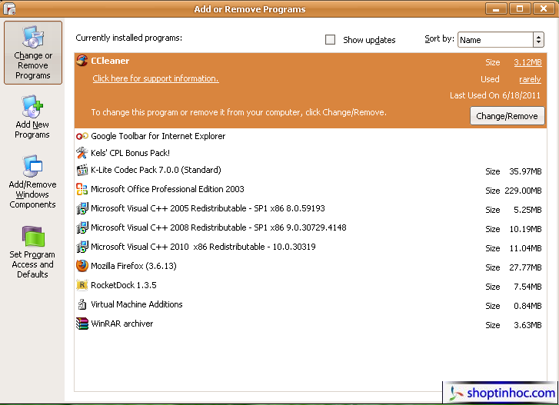This screenshot has width=559, height=405.
Task: Select Kels' CPL Bonus Pack! entry
Action: (310, 153)
